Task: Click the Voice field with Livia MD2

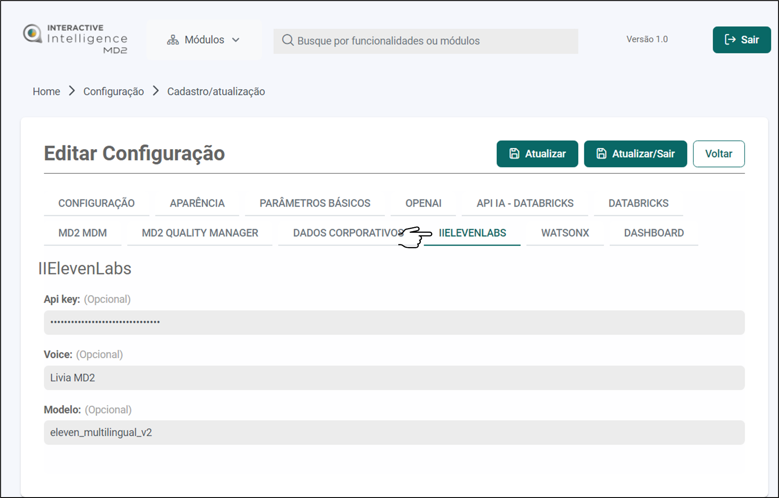Action: coord(394,378)
